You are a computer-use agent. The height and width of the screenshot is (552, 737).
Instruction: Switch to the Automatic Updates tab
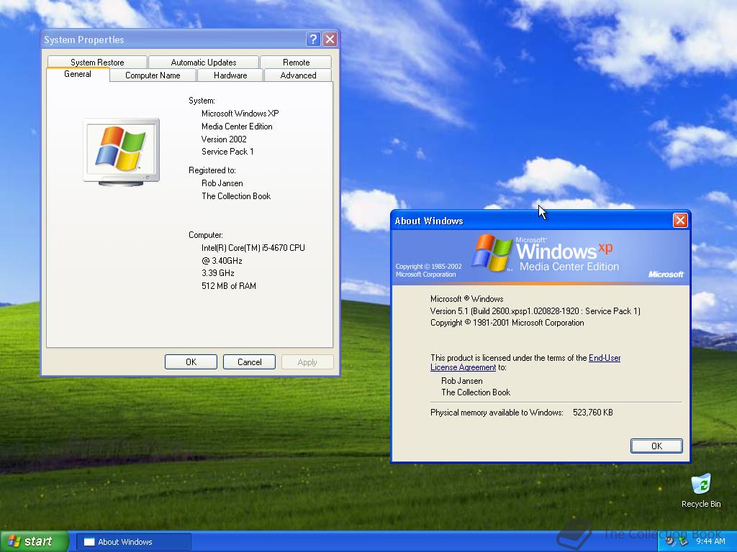(x=204, y=62)
